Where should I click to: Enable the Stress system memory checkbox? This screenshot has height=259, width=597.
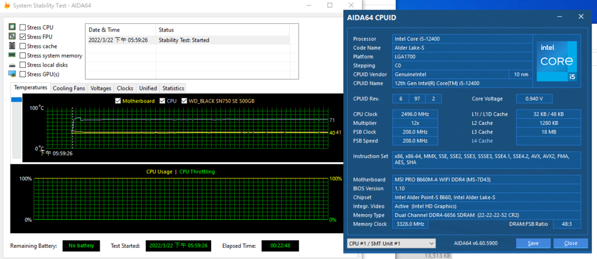[23, 55]
